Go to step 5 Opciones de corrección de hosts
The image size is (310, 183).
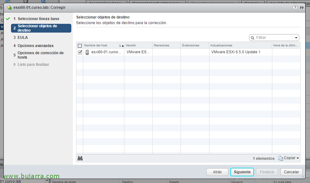39,55
